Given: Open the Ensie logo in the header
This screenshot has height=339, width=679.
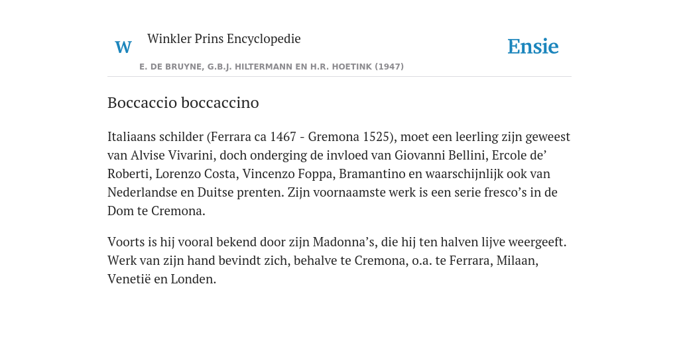Looking at the screenshot, I should coord(533,47).
